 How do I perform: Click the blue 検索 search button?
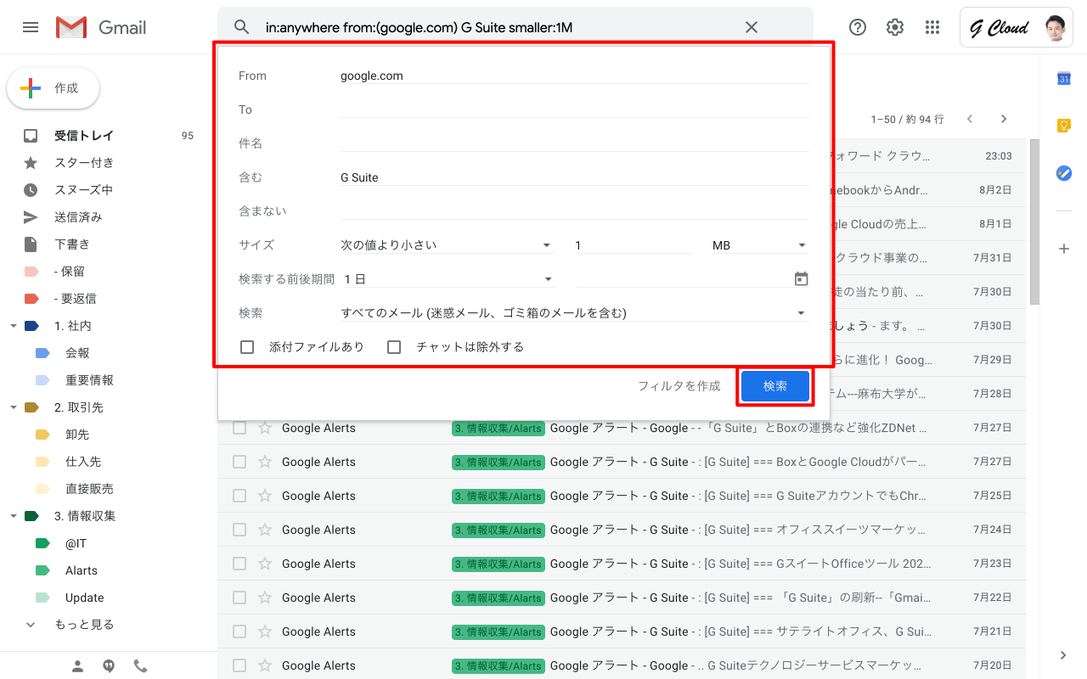pyautogui.click(x=775, y=386)
